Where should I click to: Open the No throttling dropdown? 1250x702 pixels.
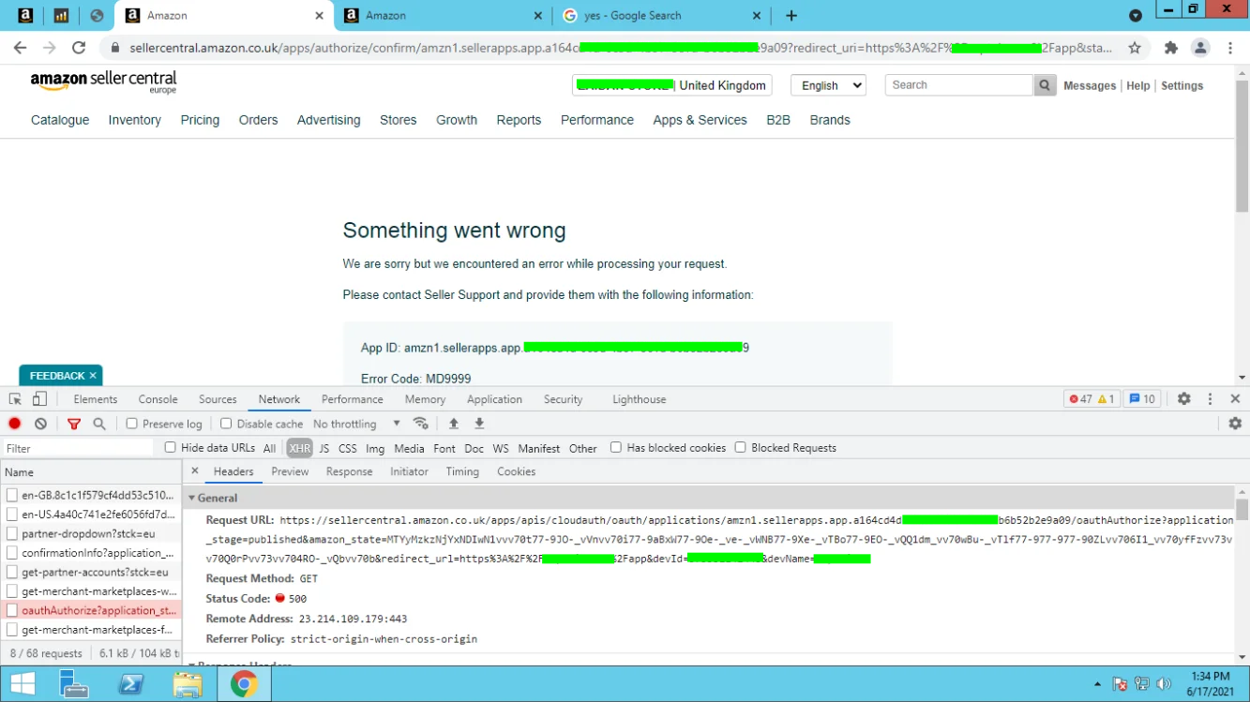(357, 424)
